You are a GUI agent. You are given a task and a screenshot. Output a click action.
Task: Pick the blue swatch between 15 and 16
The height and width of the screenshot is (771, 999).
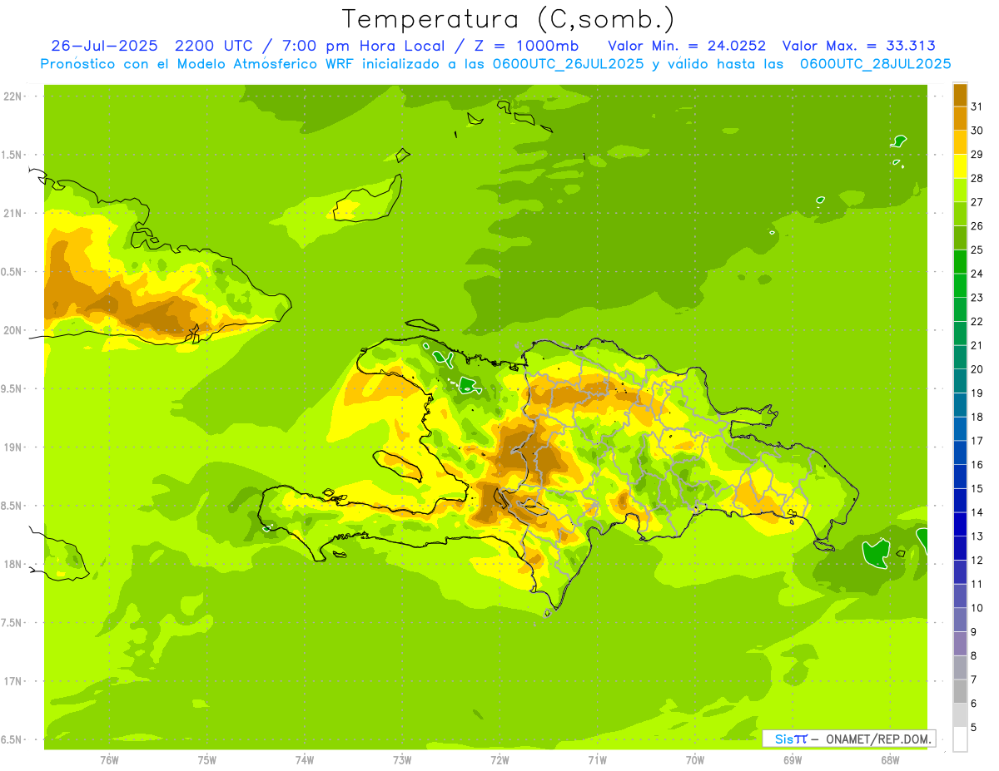click(960, 477)
